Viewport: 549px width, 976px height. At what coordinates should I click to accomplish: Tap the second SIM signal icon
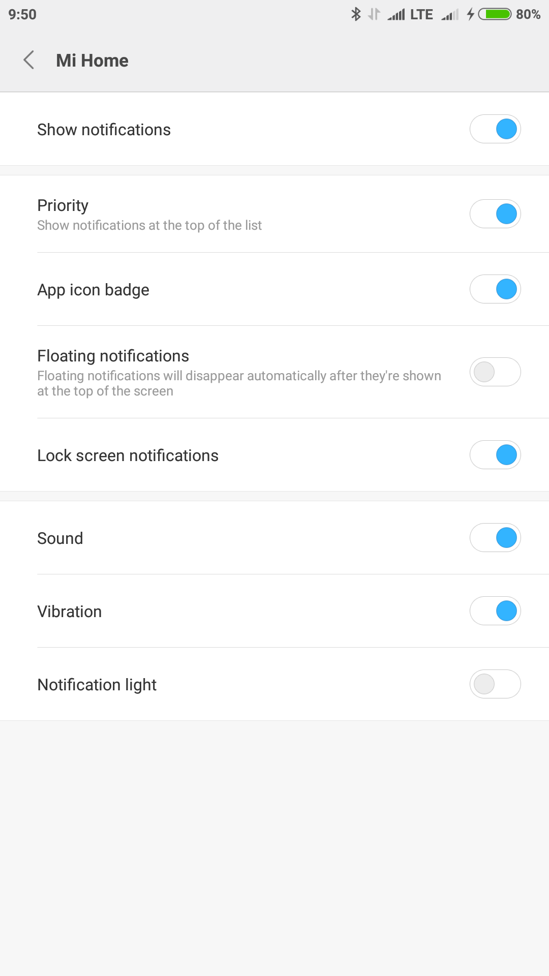(x=450, y=15)
